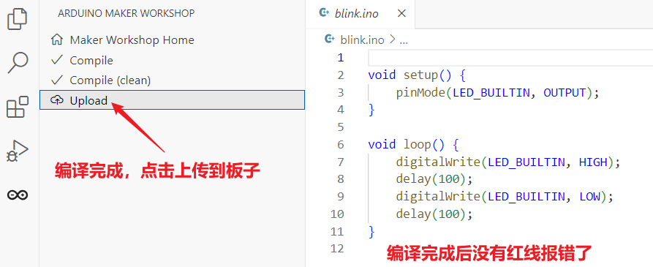Click 'delay' on line 8

(x=414, y=179)
